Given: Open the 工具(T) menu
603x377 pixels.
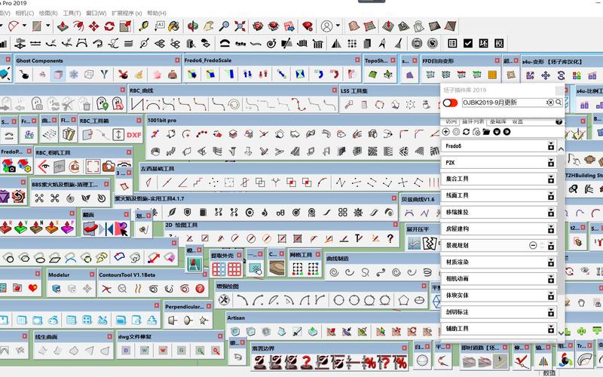Looking at the screenshot, I should pyautogui.click(x=72, y=13).
